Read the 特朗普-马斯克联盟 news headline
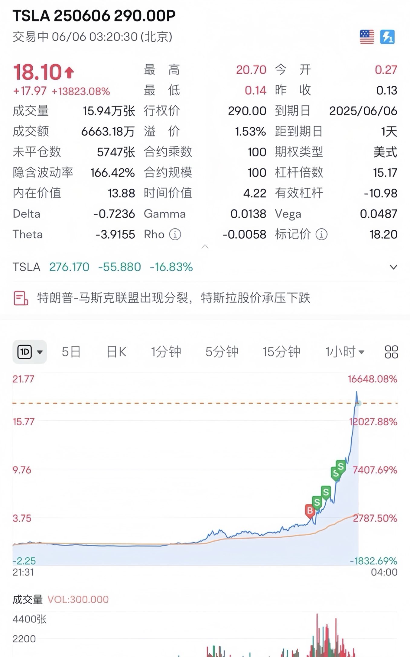 [x=174, y=298]
